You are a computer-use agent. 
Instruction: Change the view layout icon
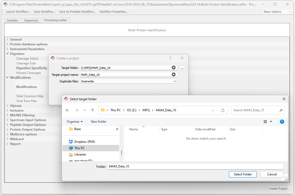pos(265,122)
